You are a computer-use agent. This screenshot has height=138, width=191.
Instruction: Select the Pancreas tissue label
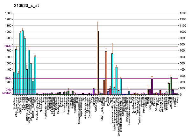141,101
